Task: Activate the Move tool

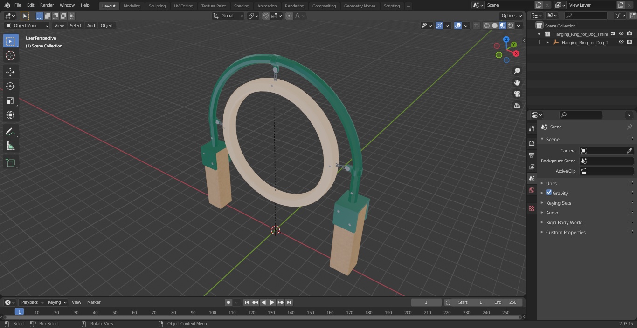Action: point(10,72)
